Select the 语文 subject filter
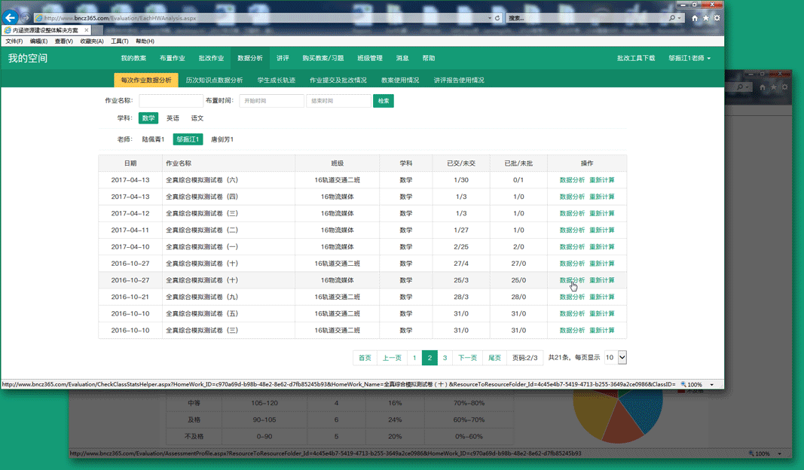804x470 pixels. pyautogui.click(x=197, y=118)
